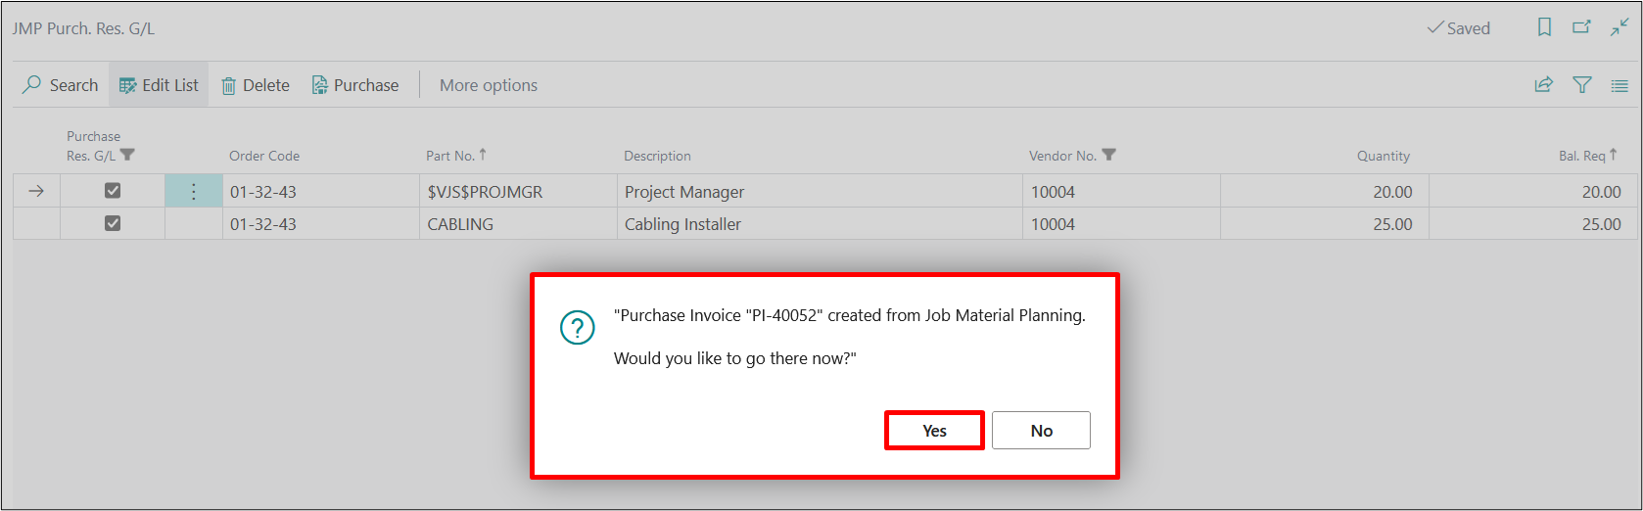Click the Search magnifier action
This screenshot has width=1643, height=511.
click(x=61, y=85)
